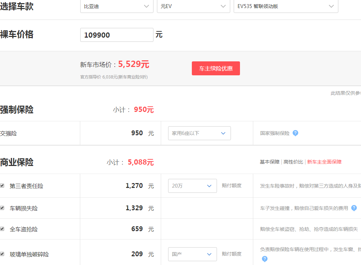Select the 基本保障 plan tab
The width and height of the screenshot is (361, 265).
click(x=270, y=162)
